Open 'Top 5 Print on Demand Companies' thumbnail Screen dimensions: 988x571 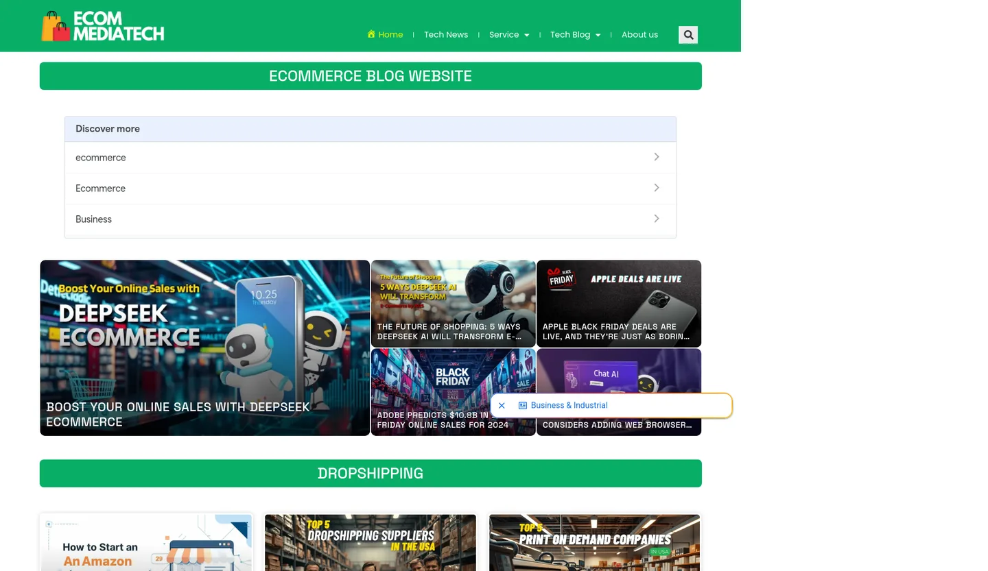tap(594, 543)
